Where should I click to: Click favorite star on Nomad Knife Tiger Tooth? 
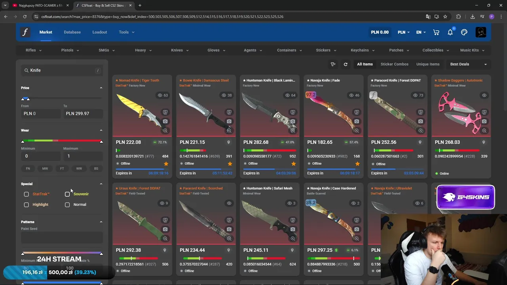click(166, 163)
